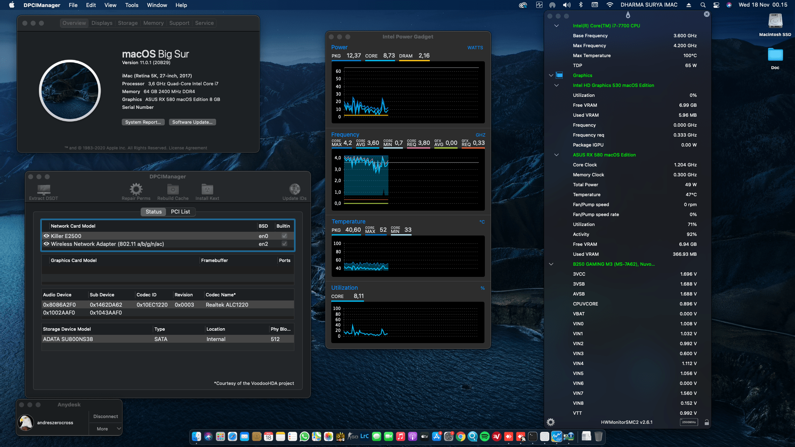Select the Repair Perms gear icon
The image size is (795, 447).
(136, 189)
